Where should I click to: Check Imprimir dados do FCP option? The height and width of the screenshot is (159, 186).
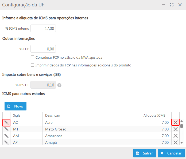[x=33, y=65]
